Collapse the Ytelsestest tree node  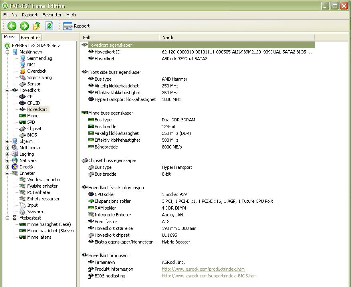[x=7, y=218]
